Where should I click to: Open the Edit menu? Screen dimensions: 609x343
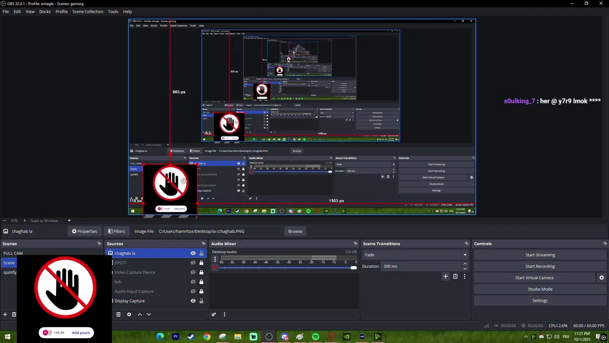pyautogui.click(x=17, y=11)
